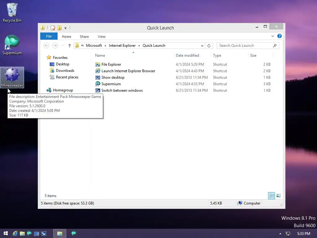This screenshot has width=317, height=238.
Task: Open Explorer help question mark icon
Action: point(280,36)
